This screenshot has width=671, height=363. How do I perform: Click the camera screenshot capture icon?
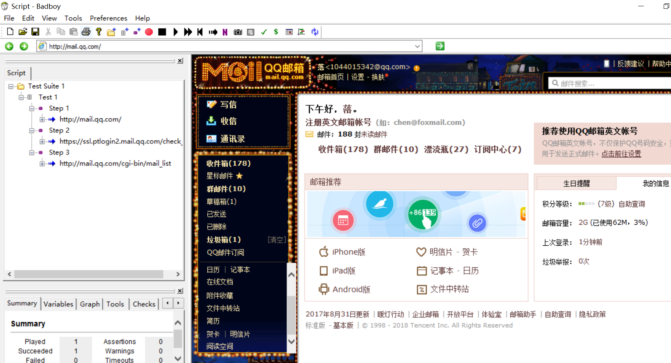tap(238, 32)
